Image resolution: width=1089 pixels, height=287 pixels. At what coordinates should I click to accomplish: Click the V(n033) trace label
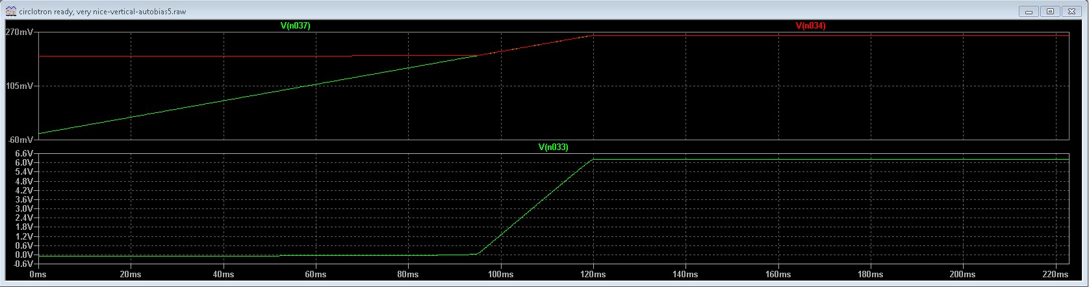[553, 147]
